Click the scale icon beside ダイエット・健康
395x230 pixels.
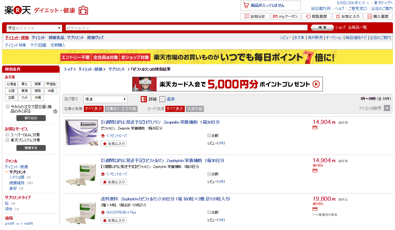tap(83, 10)
